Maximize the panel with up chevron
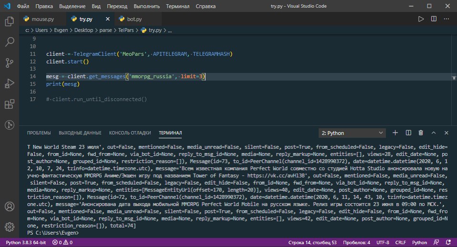The width and height of the screenshot is (457, 247). pyautogui.click(x=434, y=133)
